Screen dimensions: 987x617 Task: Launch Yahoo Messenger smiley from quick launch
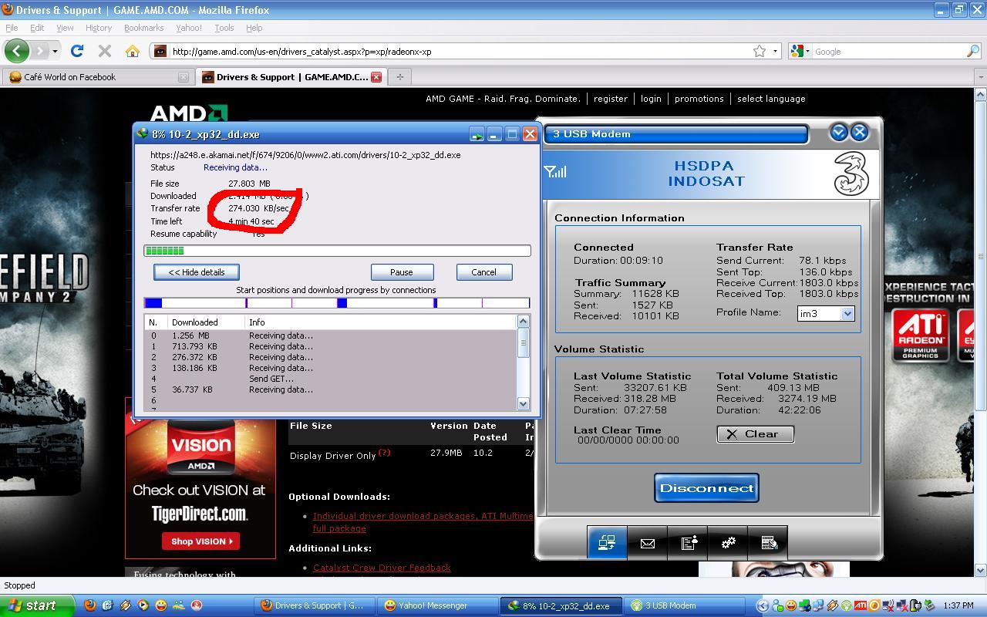pos(160,605)
